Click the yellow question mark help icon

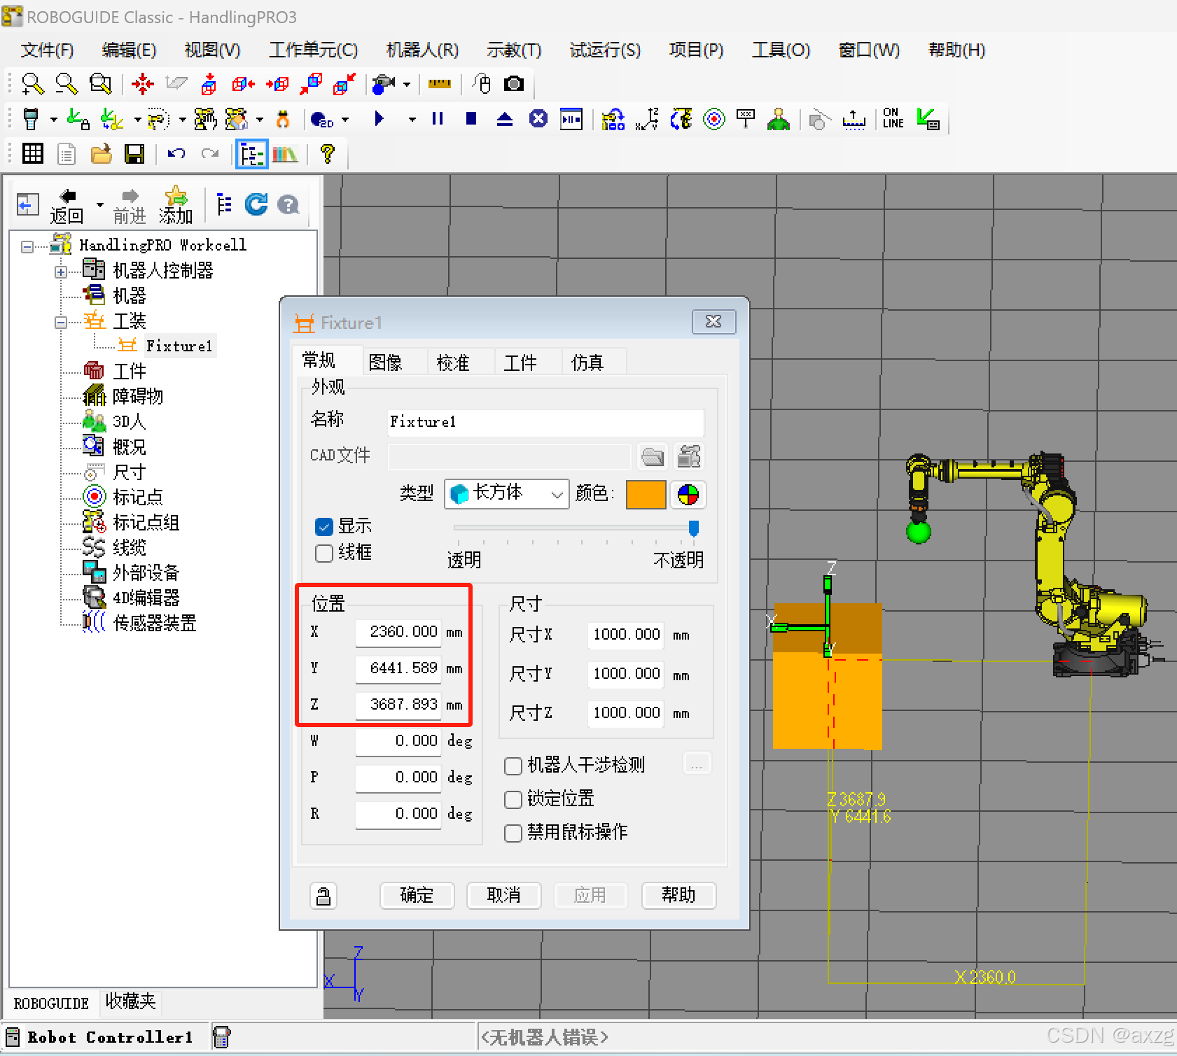(327, 153)
